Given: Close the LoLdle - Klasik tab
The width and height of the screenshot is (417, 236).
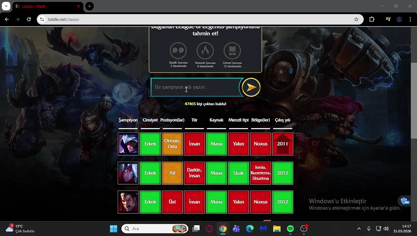Looking at the screenshot, I should pos(78,6).
